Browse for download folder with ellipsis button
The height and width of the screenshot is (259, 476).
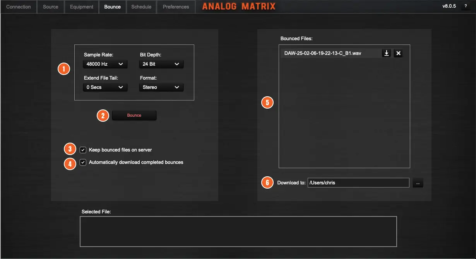(418, 183)
